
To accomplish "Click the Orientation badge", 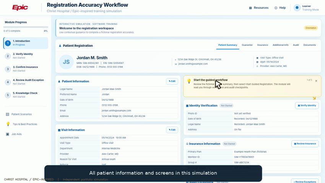I will pyautogui.click(x=311, y=28).
